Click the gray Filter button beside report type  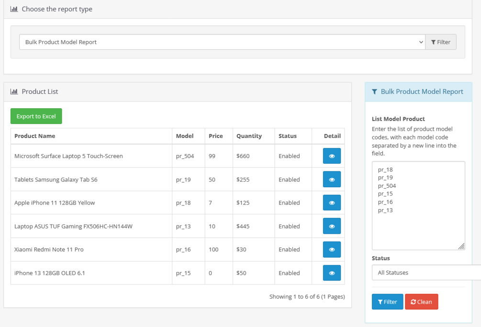(440, 42)
